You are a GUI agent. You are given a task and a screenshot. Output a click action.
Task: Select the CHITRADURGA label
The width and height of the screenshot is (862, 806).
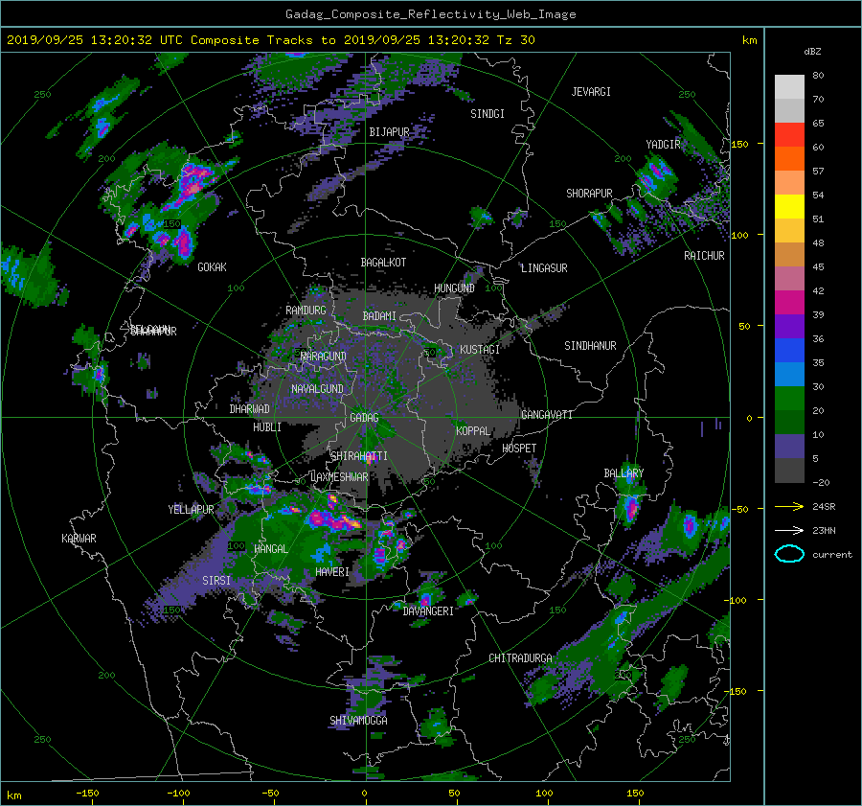[x=520, y=658]
